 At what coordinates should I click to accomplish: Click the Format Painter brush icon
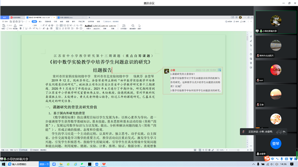pyautogui.click(x=15, y=26)
